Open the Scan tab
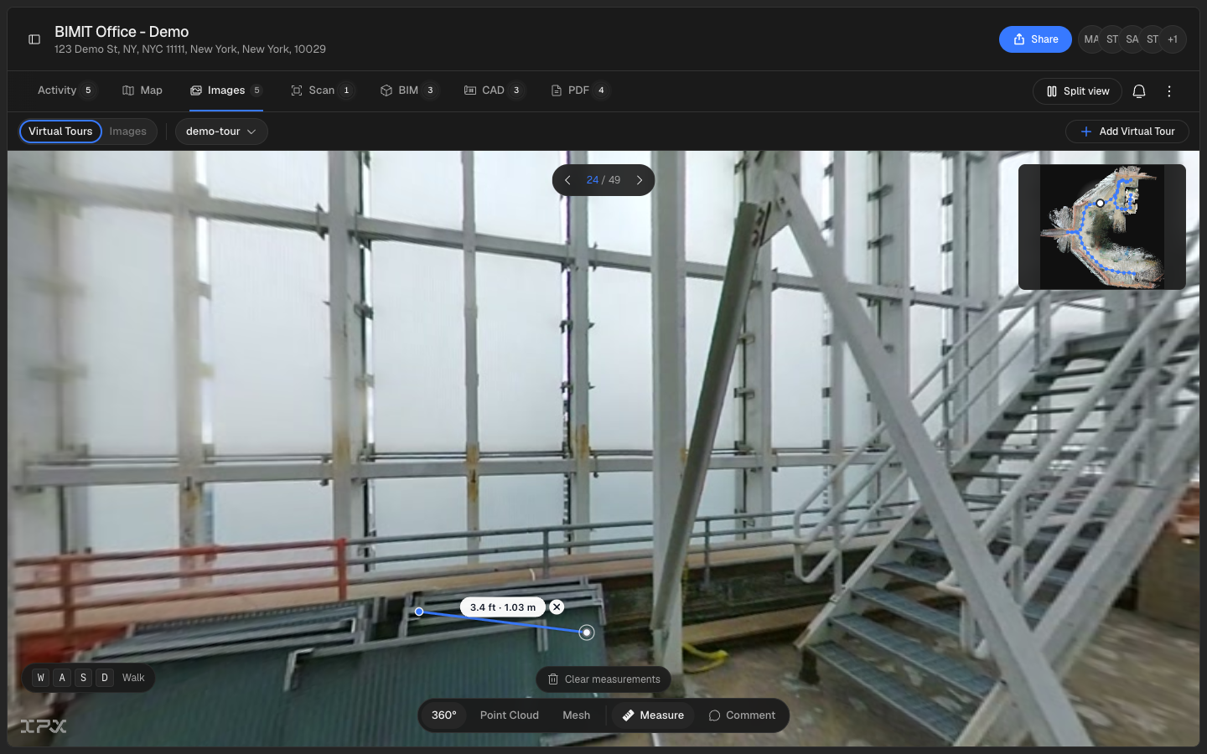Screen dimensions: 1207x754 [x=322, y=90]
